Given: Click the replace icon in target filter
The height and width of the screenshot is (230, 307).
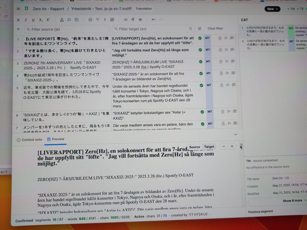Looking at the screenshot, I should pos(190,29).
